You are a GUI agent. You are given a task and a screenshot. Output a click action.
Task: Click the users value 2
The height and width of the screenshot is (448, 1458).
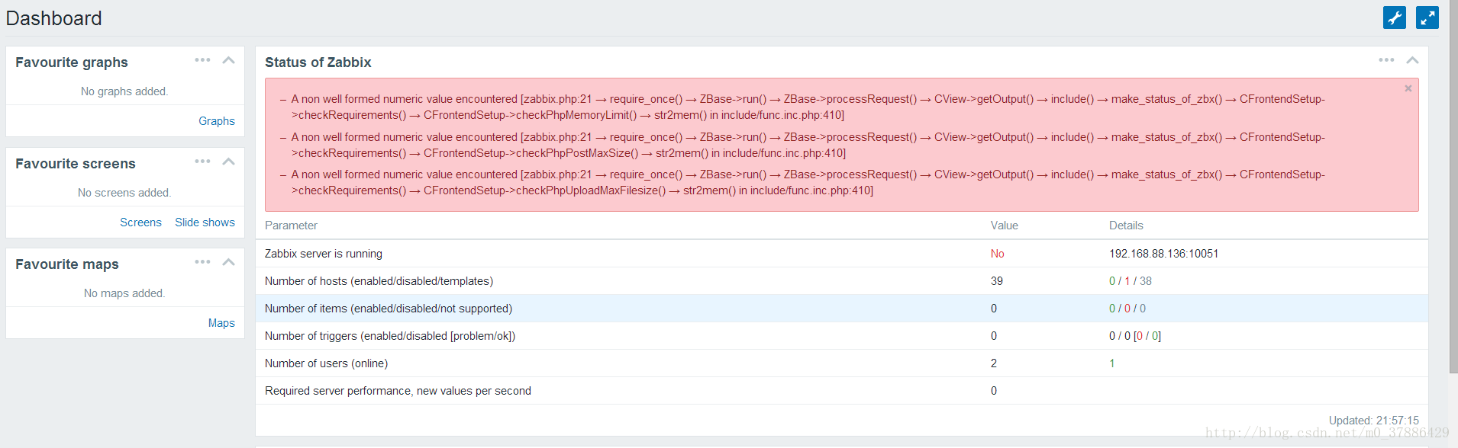pos(994,363)
